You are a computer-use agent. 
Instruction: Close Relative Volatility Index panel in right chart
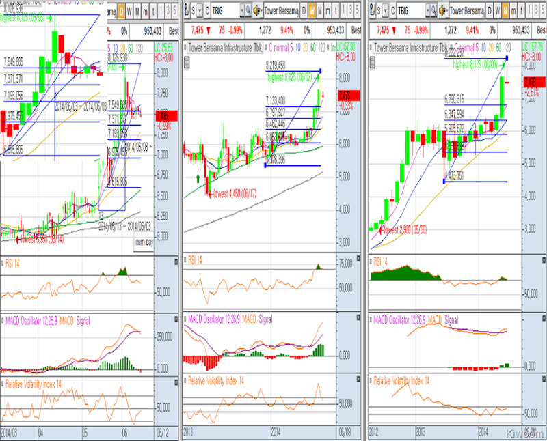[544, 380]
